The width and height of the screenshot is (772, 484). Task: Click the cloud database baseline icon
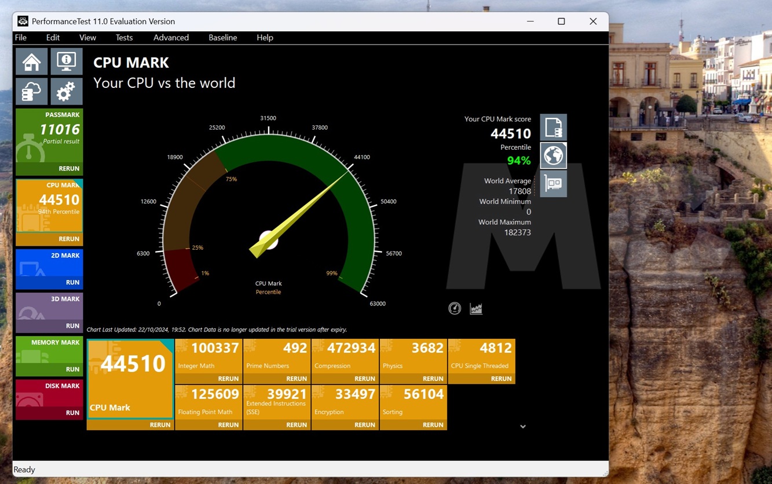coord(31,91)
